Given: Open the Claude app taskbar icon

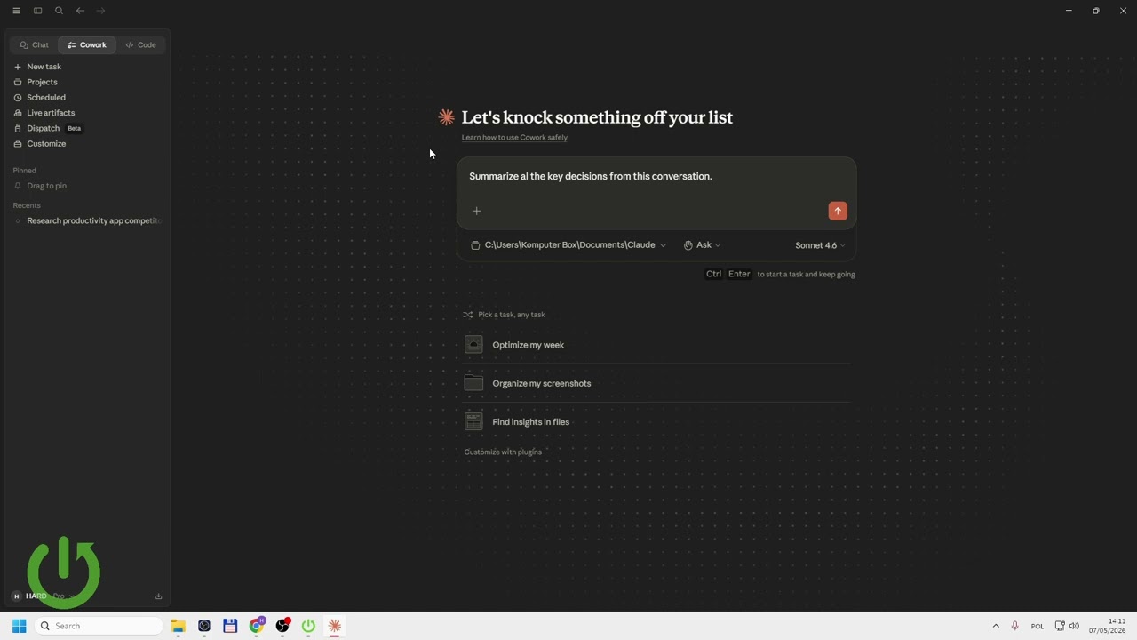Looking at the screenshot, I should pyautogui.click(x=335, y=626).
